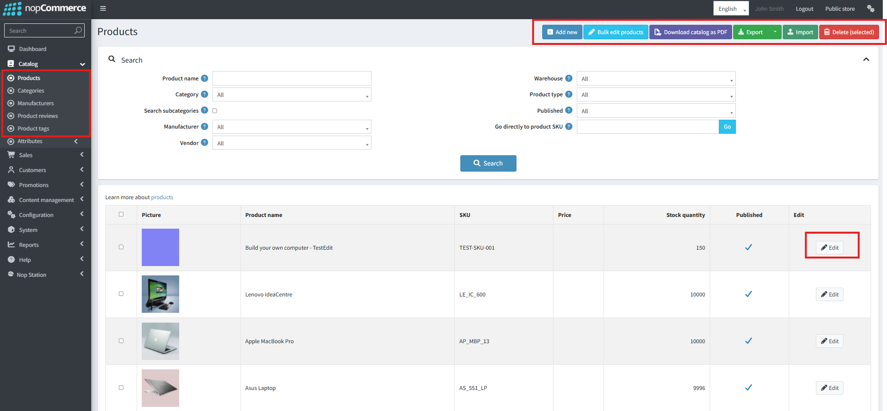The width and height of the screenshot is (887, 411).
Task: Click the Sales shopping cart icon
Action: pos(11,155)
